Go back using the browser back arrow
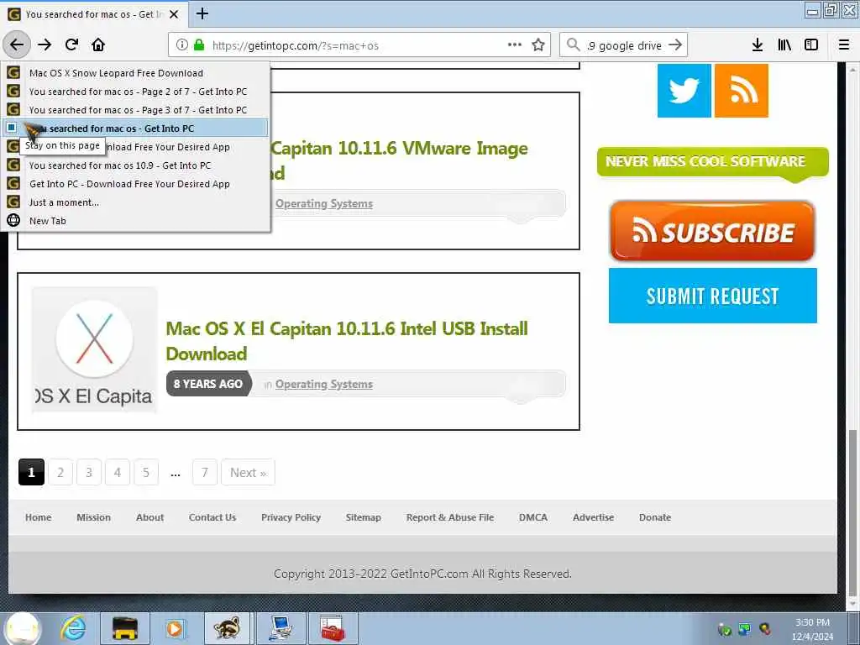This screenshot has width=860, height=645. tap(17, 45)
